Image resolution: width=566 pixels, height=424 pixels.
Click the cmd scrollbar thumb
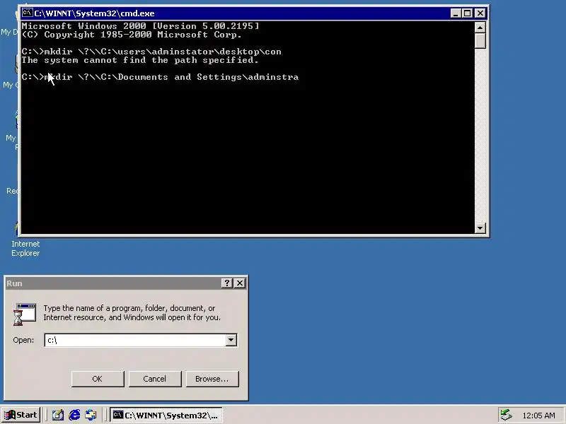pyautogui.click(x=480, y=41)
